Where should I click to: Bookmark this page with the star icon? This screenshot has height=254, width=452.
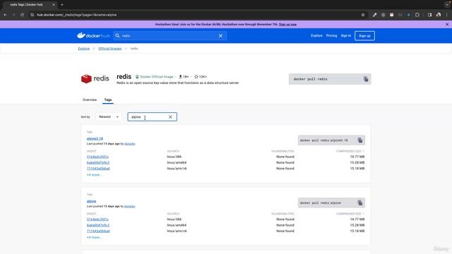point(363,15)
